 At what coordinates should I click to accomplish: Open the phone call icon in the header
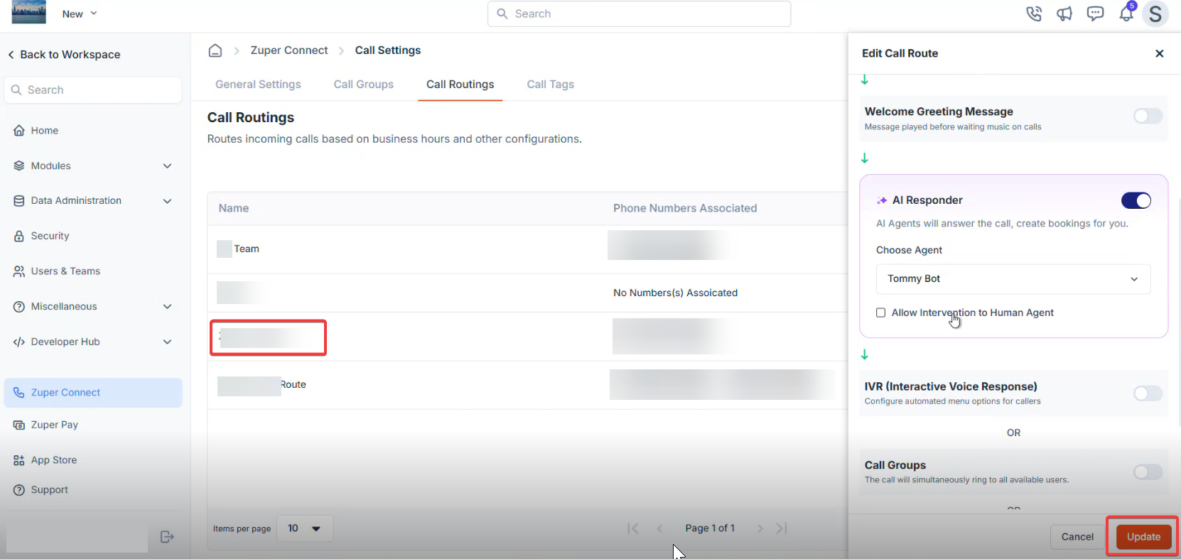pyautogui.click(x=1034, y=13)
